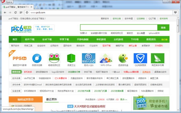Click hot search iphone软件
The height and width of the screenshot is (113, 181).
coord(154,33)
